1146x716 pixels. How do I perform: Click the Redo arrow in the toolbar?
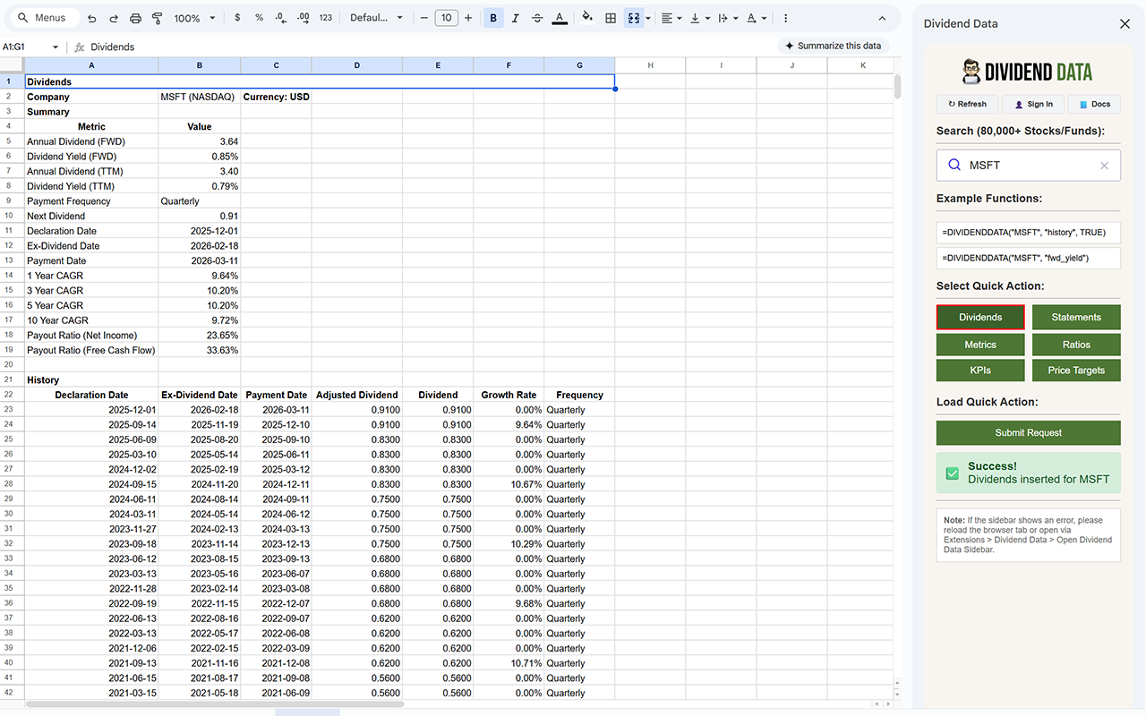[114, 18]
